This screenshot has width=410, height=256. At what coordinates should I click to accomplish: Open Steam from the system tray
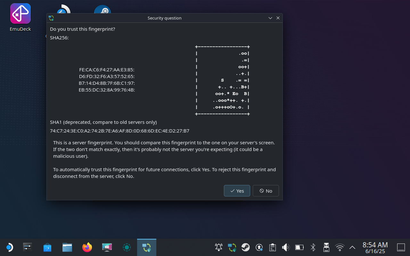click(245, 247)
